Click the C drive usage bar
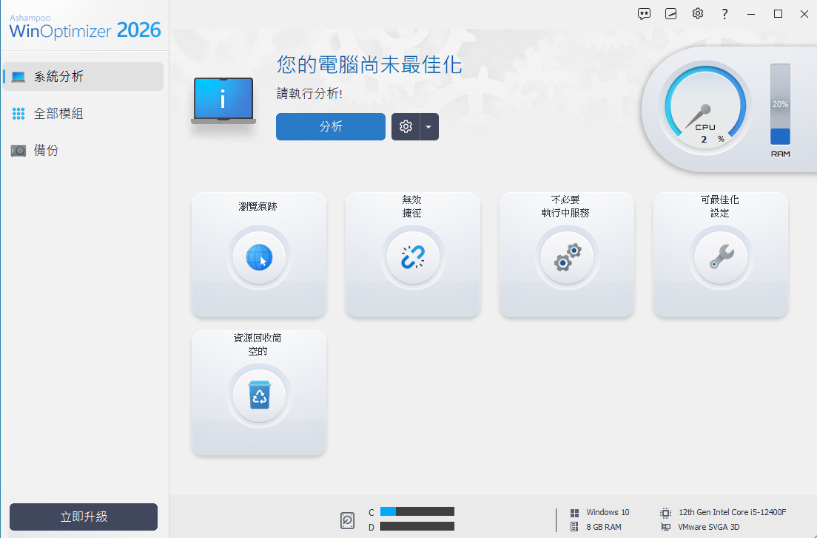The width and height of the screenshot is (817, 538). (417, 511)
